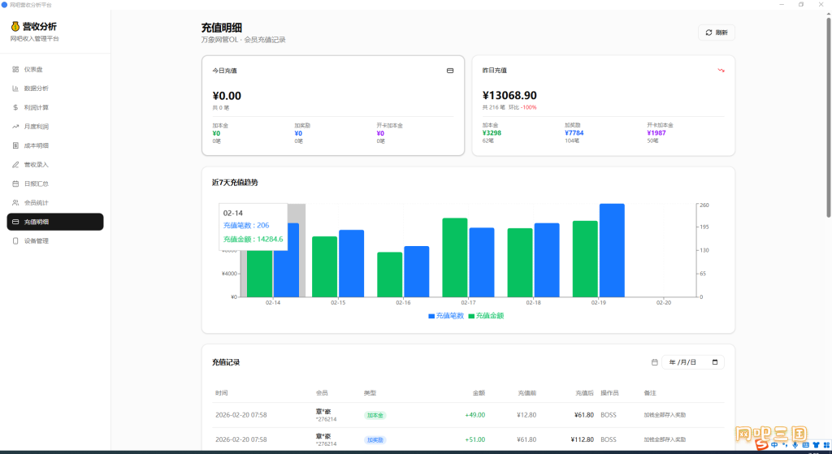This screenshot has width=832, height=454.
Task: Click the 时间 column header
Action: pyautogui.click(x=221, y=393)
